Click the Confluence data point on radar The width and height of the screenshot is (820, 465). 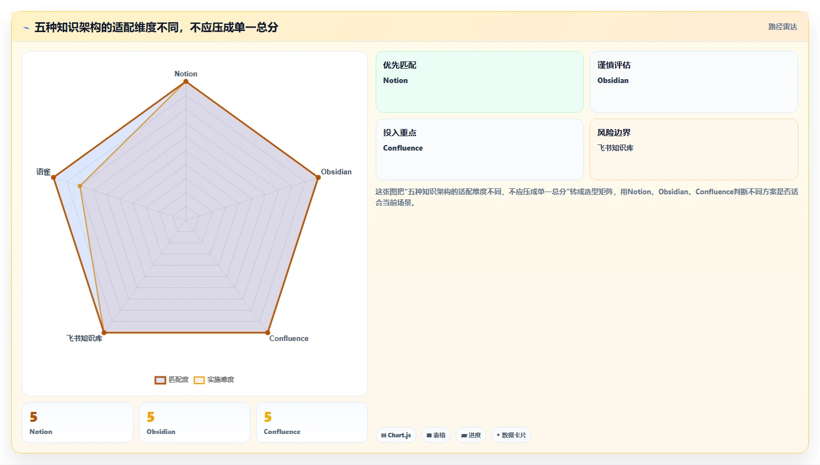pos(268,333)
